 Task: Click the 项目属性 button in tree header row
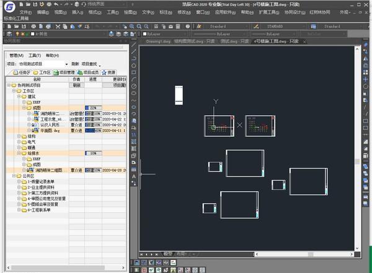[114, 85]
